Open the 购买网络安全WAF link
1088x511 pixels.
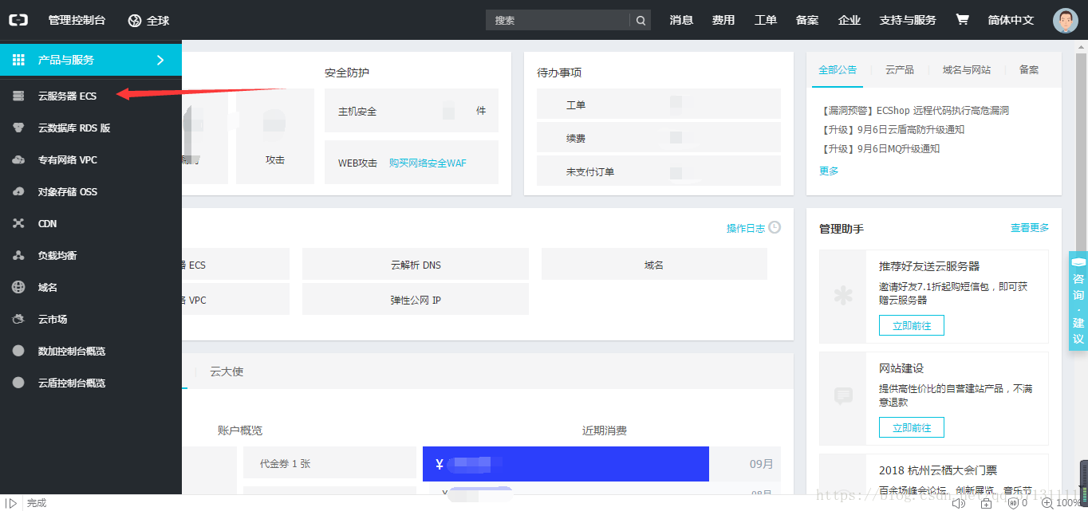pos(428,163)
